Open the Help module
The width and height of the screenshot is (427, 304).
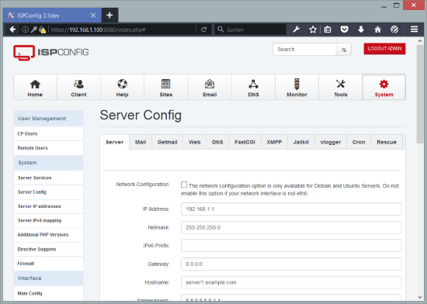point(122,88)
